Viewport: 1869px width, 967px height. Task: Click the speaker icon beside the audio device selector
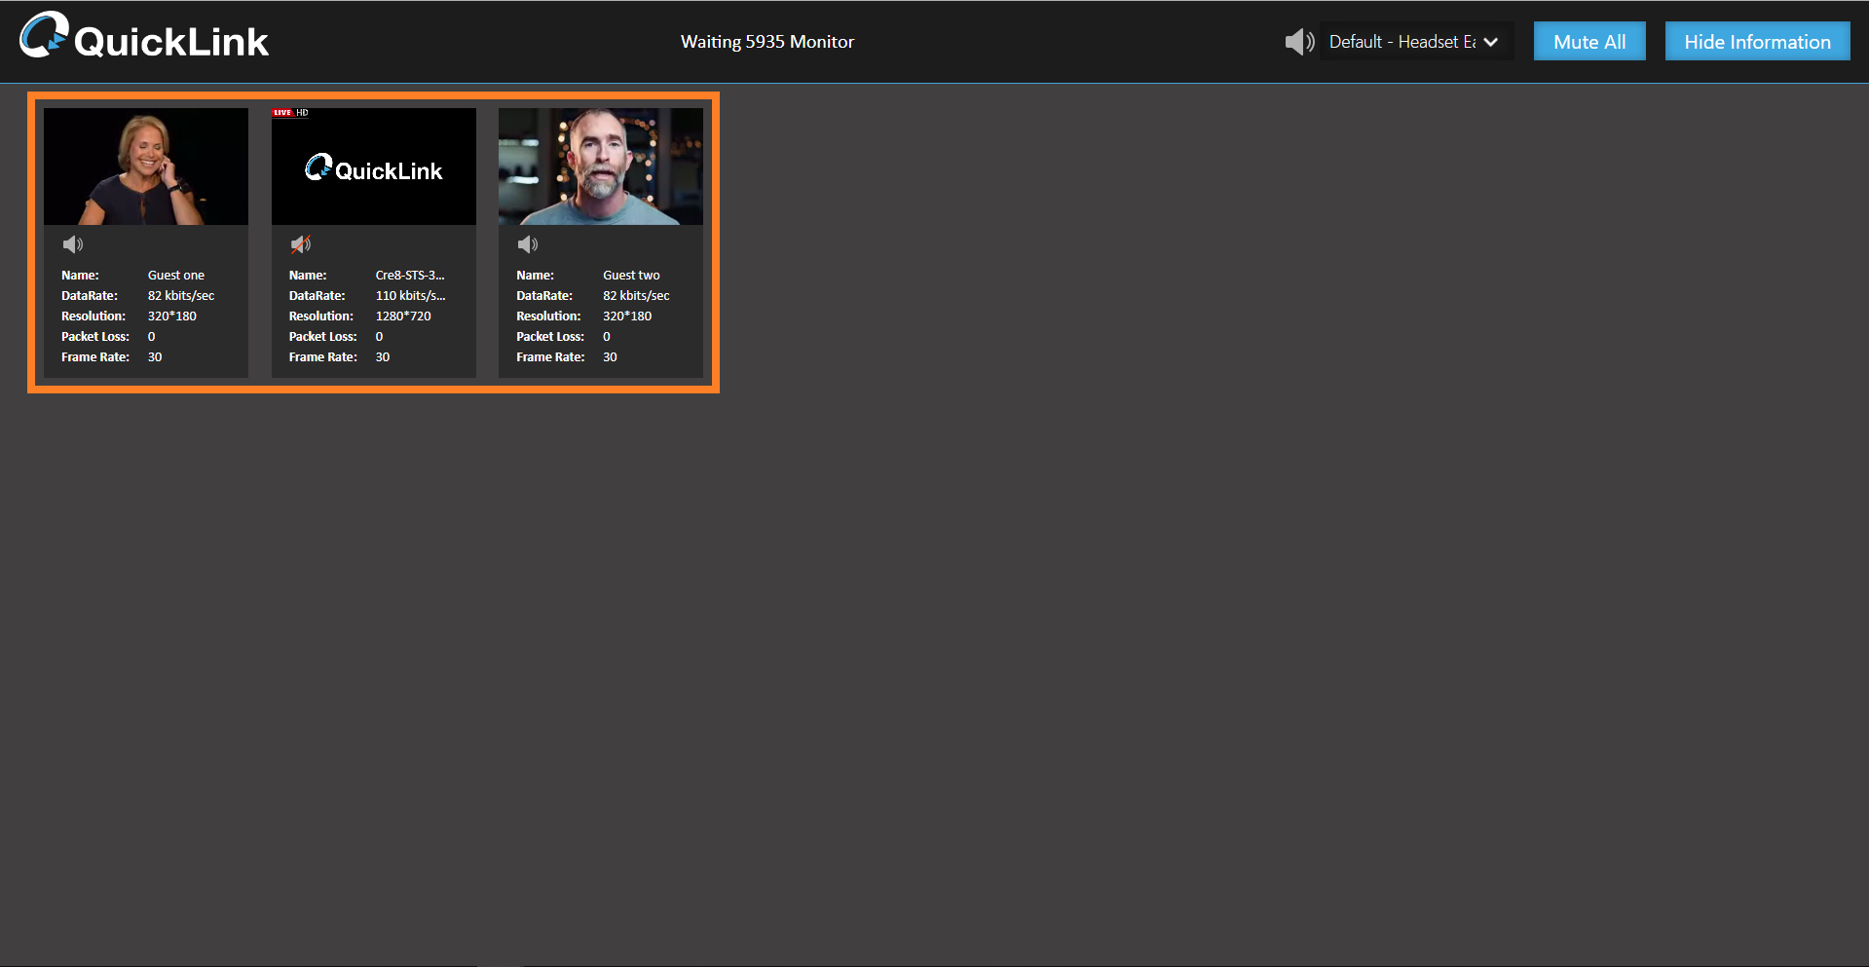pyautogui.click(x=1298, y=42)
